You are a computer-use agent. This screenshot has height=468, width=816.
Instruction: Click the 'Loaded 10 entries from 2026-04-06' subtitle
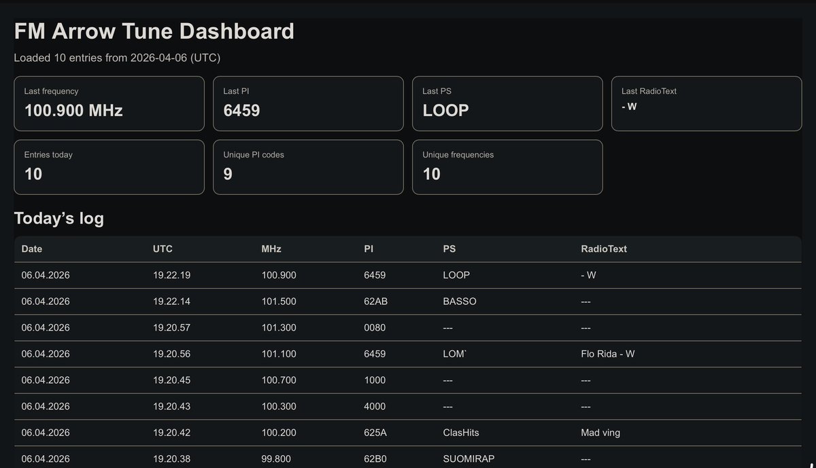(117, 58)
